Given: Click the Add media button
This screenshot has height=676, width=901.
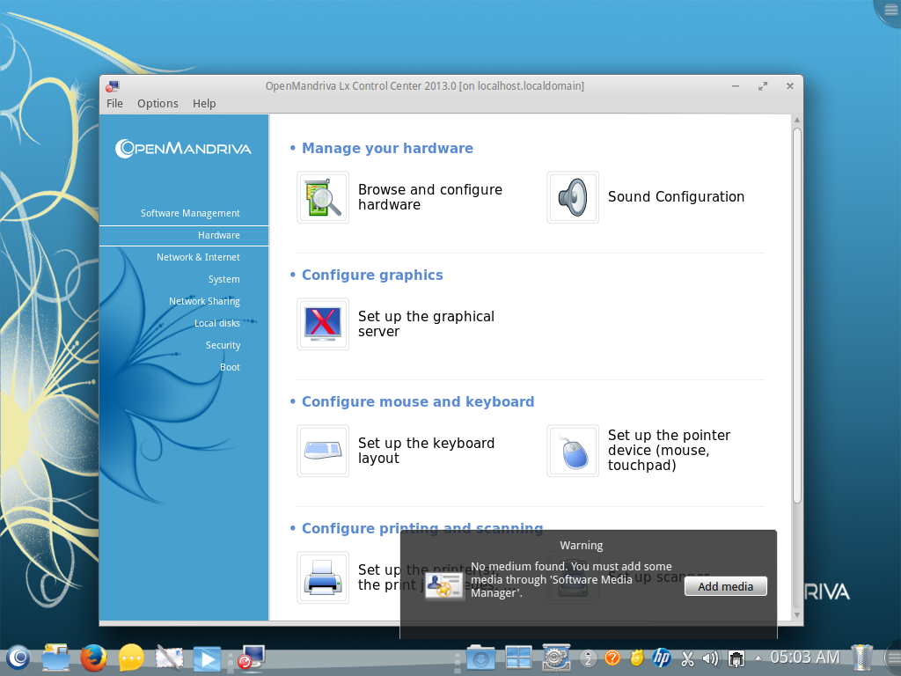Looking at the screenshot, I should [725, 586].
